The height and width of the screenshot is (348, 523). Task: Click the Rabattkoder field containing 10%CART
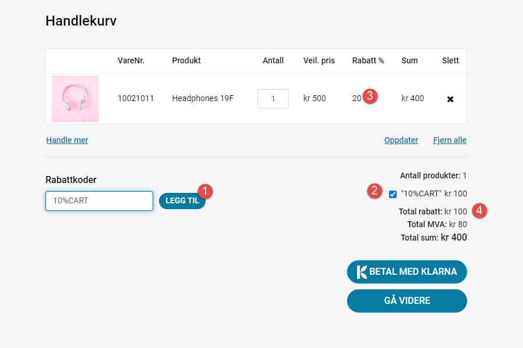click(98, 201)
